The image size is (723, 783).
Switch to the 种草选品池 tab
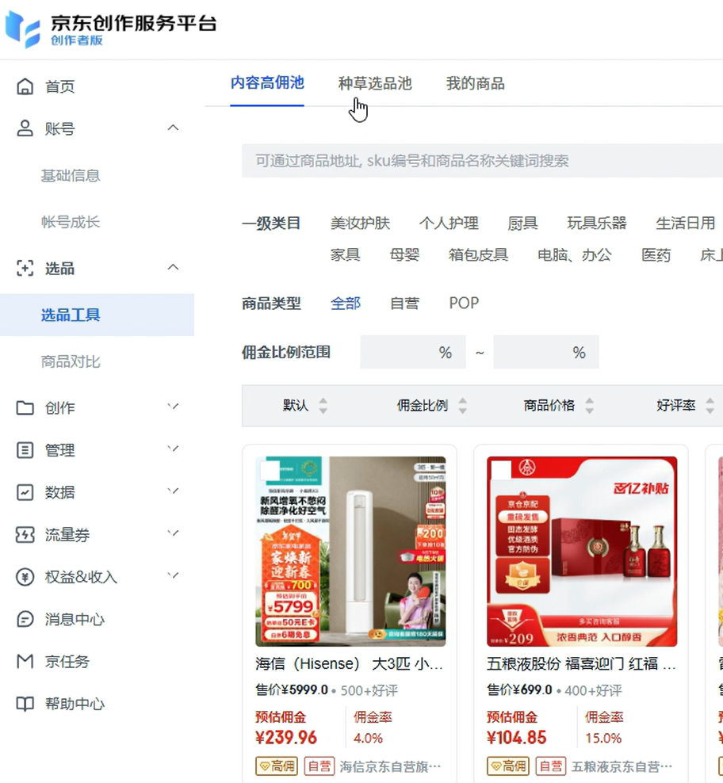tap(375, 83)
